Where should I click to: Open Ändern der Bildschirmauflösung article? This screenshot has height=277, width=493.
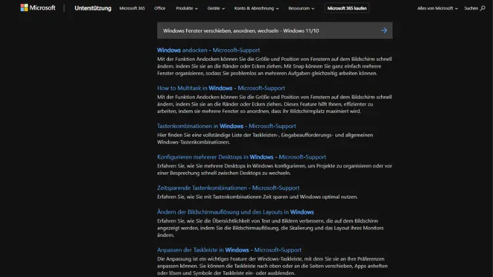pos(235,212)
